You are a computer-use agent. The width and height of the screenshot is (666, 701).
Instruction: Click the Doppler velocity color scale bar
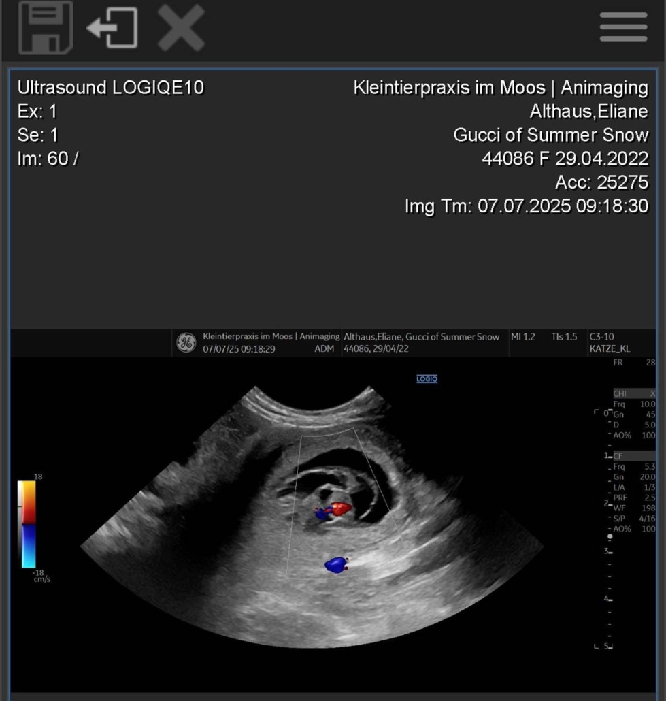(x=27, y=524)
